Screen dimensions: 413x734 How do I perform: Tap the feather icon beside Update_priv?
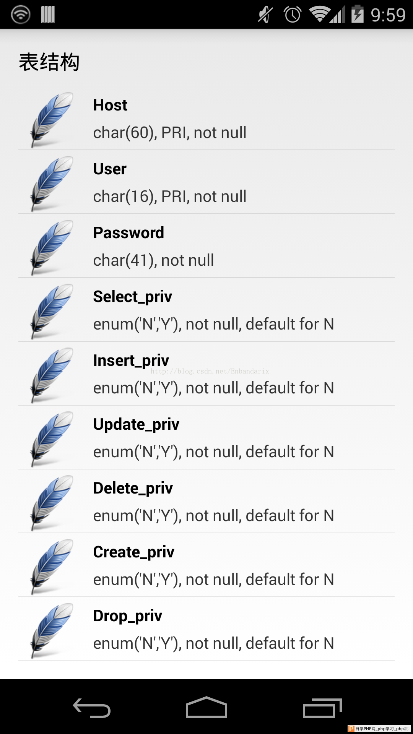click(52, 438)
